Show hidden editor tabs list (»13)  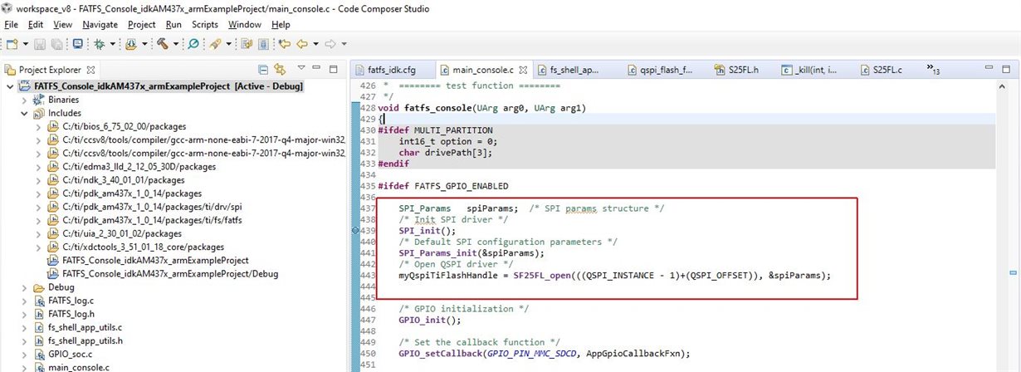pos(933,70)
